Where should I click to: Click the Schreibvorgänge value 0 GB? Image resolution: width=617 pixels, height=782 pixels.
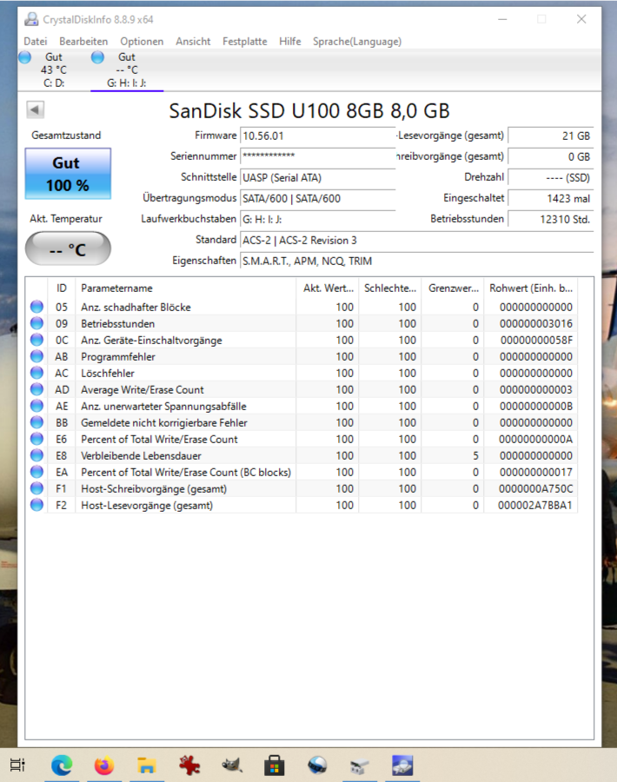[x=551, y=156]
